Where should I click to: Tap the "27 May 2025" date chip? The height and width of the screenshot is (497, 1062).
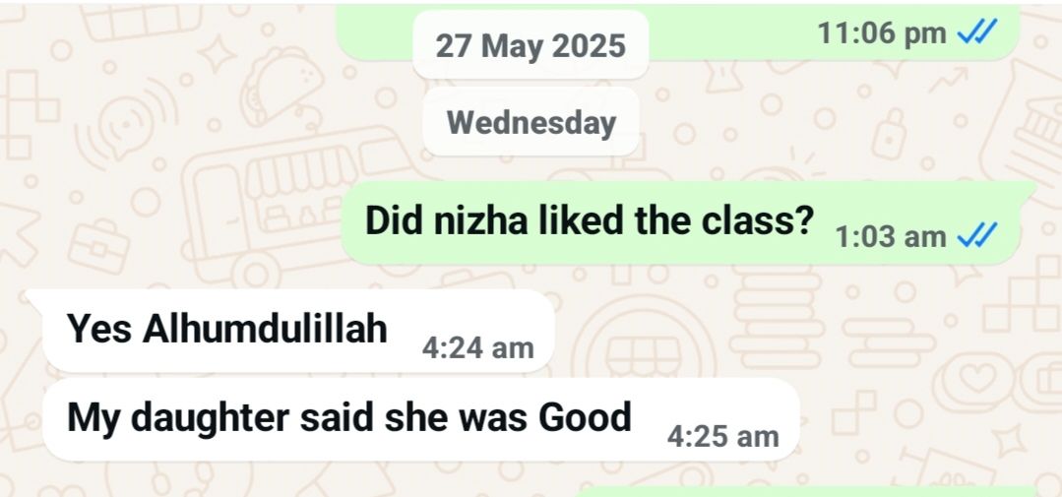tap(531, 45)
